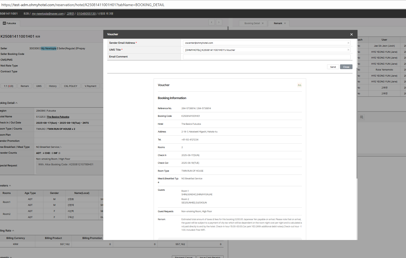406x258 pixels.
Task: Select the Jae Sik Jeon (Josh) user cell
Action: tap(384, 46)
